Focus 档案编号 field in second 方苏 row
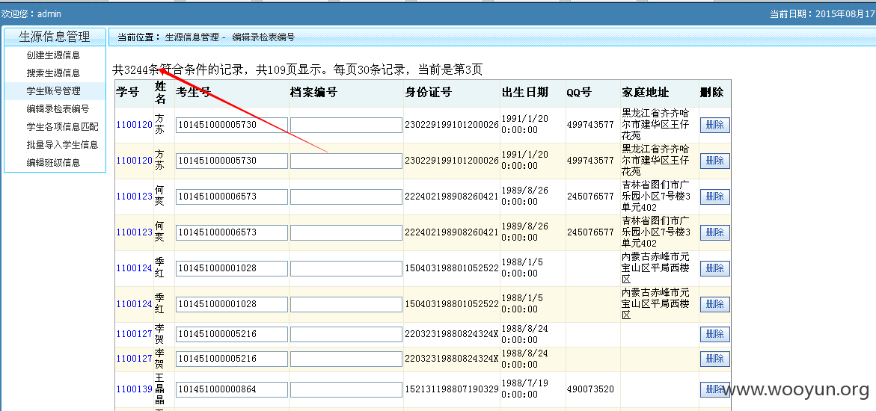The height and width of the screenshot is (411, 876). (x=346, y=161)
